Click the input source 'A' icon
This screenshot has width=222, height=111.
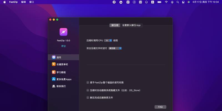tap(153, 2)
